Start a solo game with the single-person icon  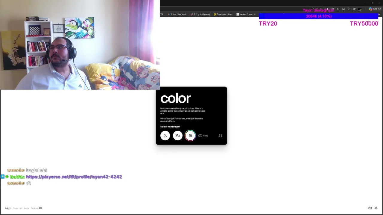(165, 136)
